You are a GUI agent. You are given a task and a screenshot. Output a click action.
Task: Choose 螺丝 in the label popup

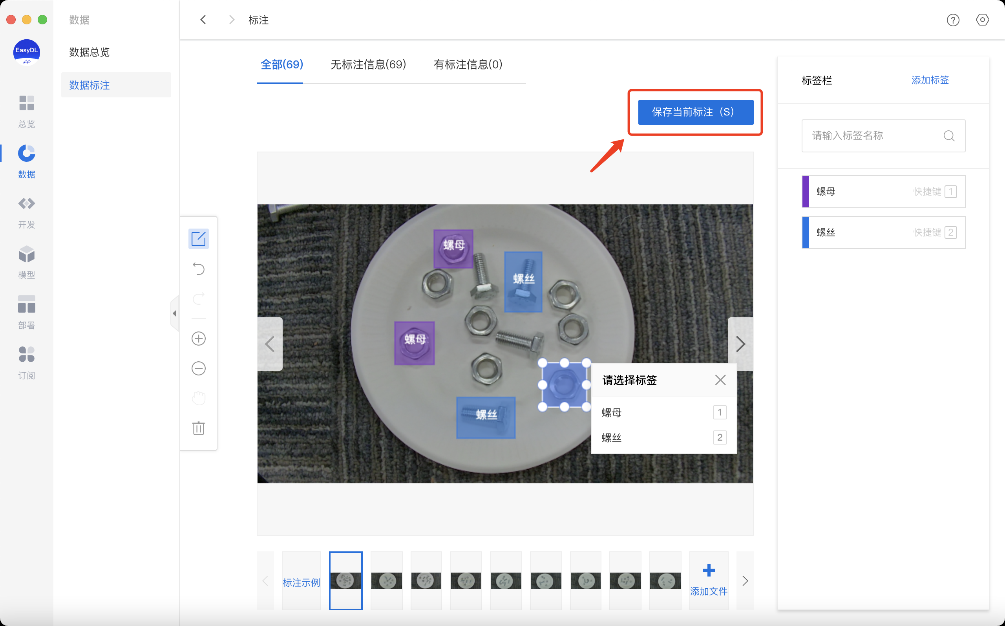(664, 437)
